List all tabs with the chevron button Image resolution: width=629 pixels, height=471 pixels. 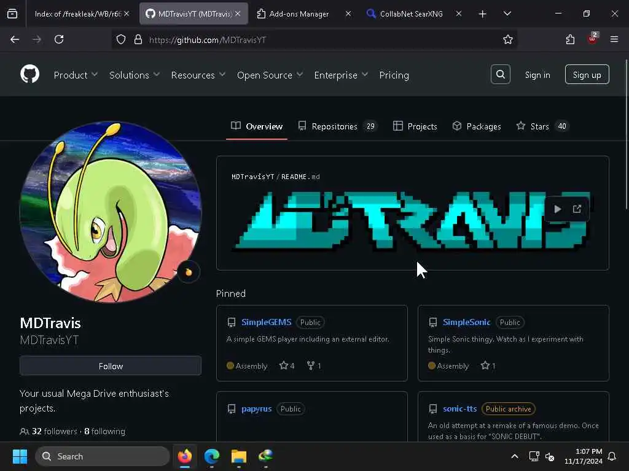point(507,14)
